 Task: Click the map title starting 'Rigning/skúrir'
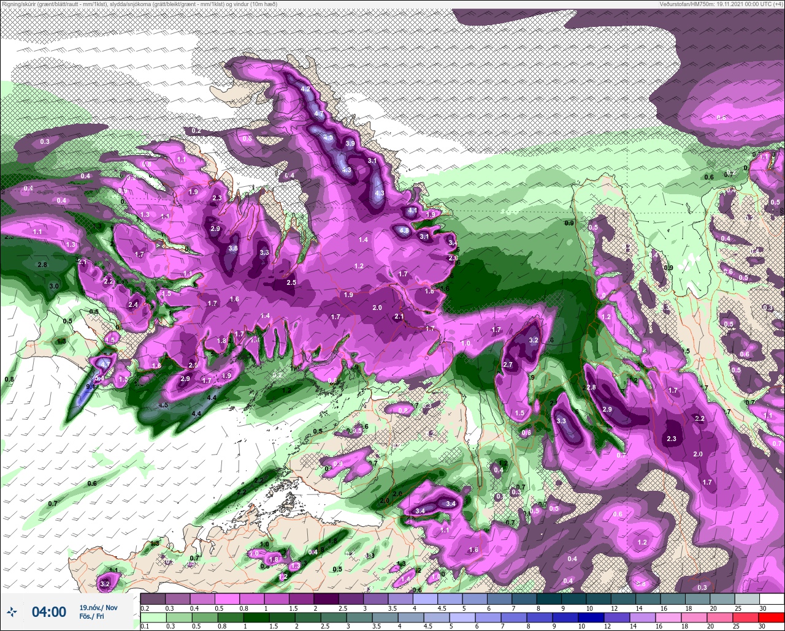point(139,4)
